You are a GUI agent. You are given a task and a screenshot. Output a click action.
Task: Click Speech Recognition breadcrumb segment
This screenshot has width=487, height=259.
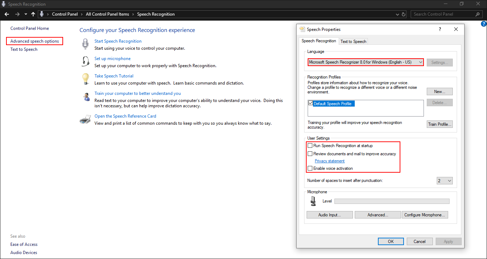pos(156,14)
